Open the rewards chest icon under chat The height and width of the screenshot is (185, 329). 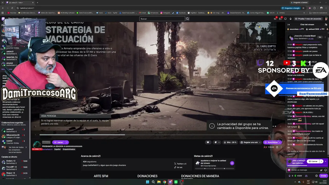click(x=306, y=176)
